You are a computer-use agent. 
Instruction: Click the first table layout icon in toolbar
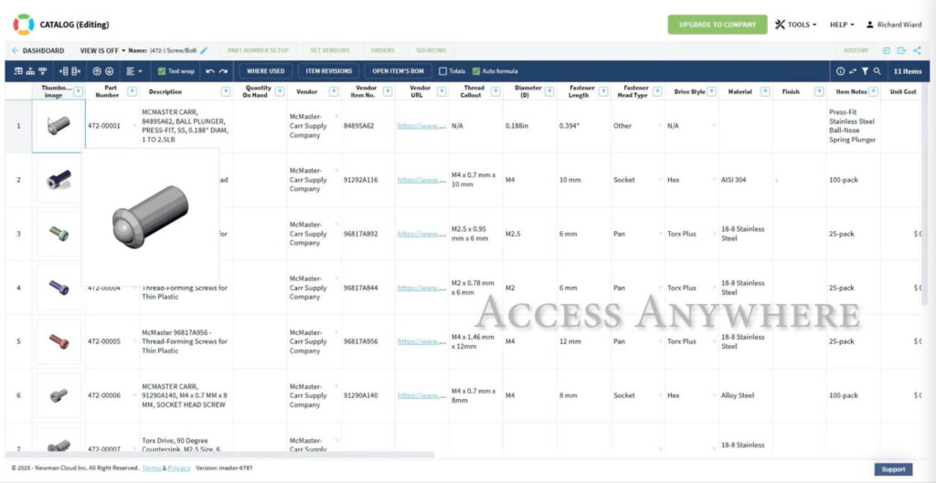tap(18, 71)
